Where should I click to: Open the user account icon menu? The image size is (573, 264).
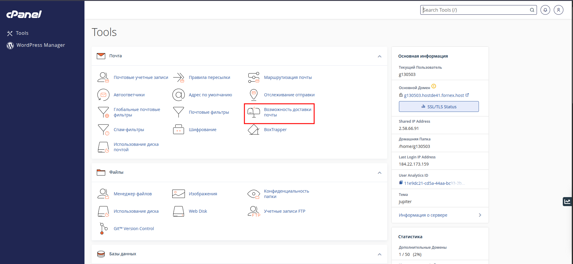click(x=558, y=10)
